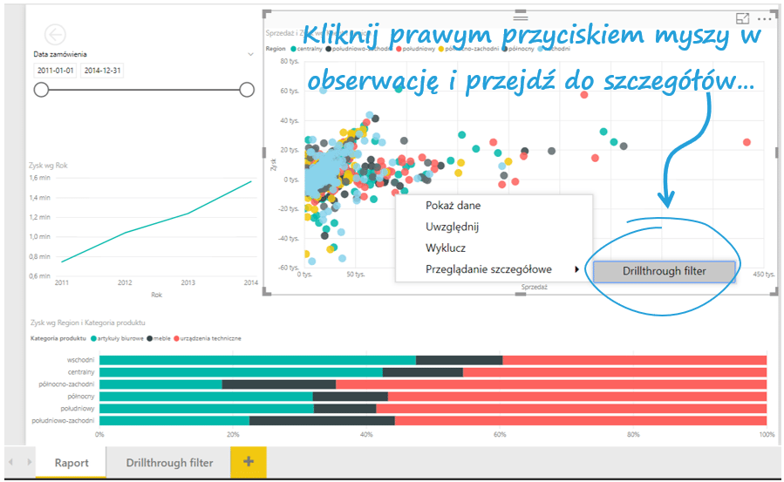The height and width of the screenshot is (482, 784).
Task: Click the back arrow button
Action: (x=55, y=34)
